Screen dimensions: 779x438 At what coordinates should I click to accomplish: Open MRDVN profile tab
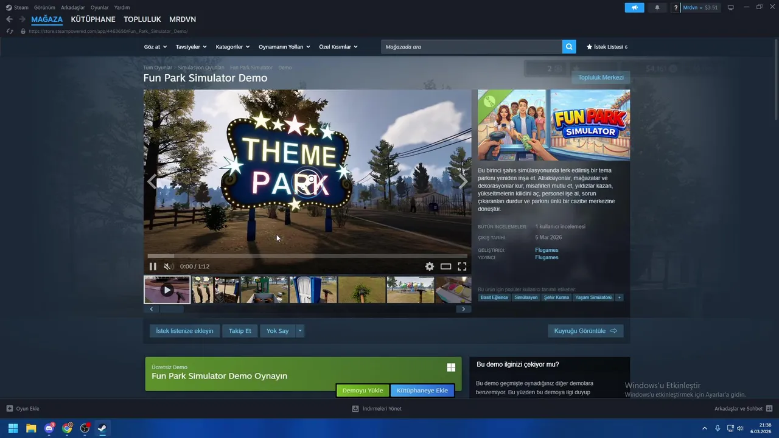pos(183,19)
